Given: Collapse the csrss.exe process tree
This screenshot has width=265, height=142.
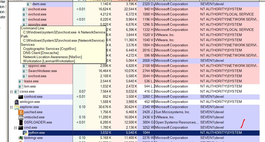Looking at the screenshot, I should point(11,92).
